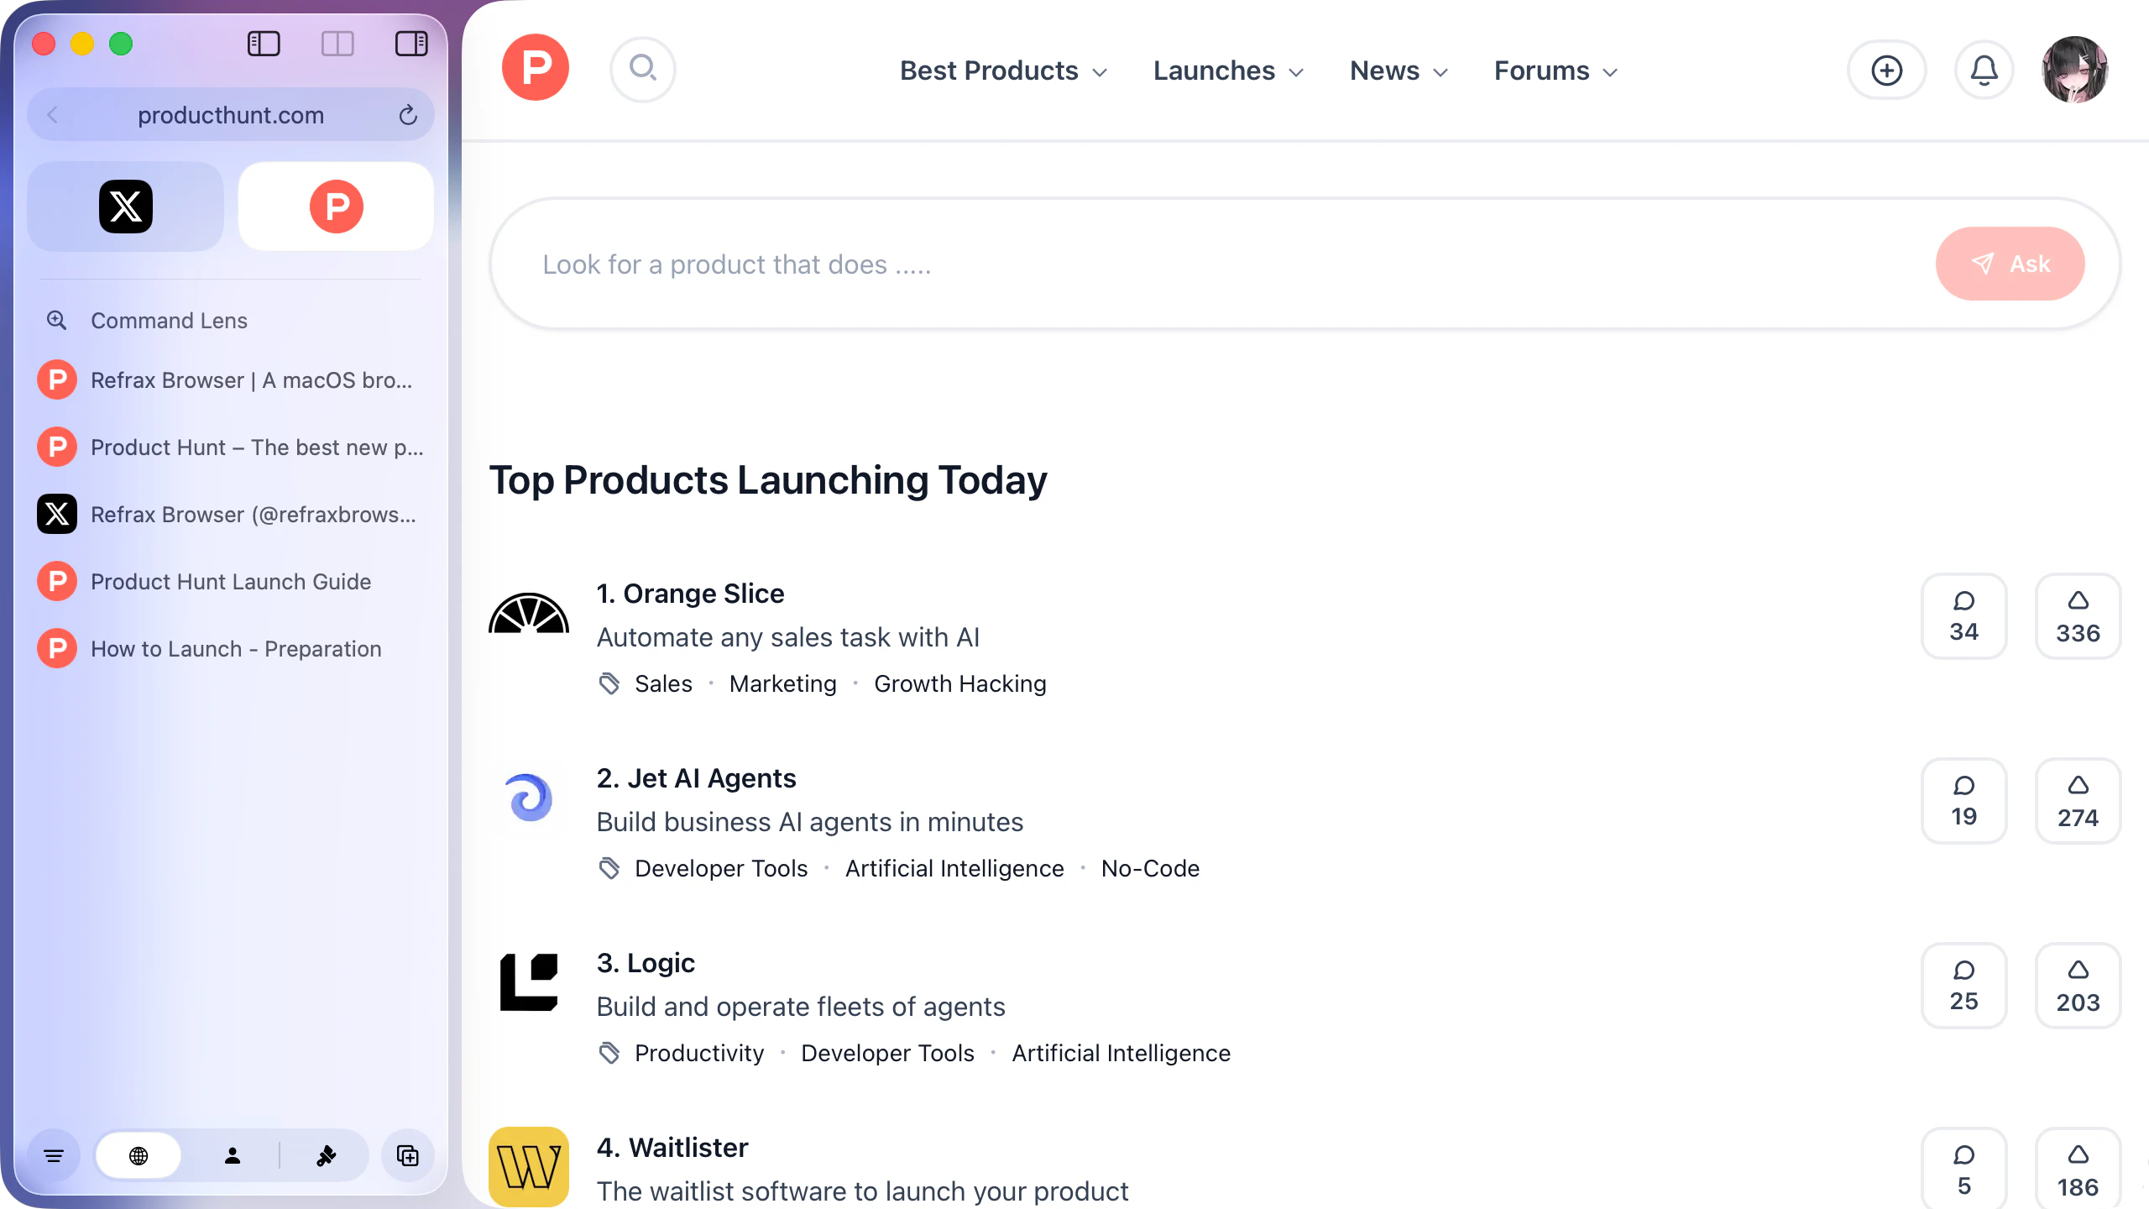The image size is (2149, 1209).
Task: Open the Product Hunt Launch Guide tab
Action: tap(231, 582)
